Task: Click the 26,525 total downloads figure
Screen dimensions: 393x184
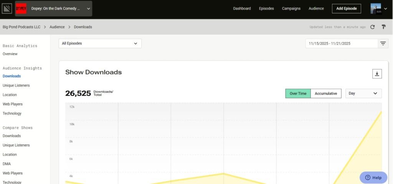Action: pos(78,93)
